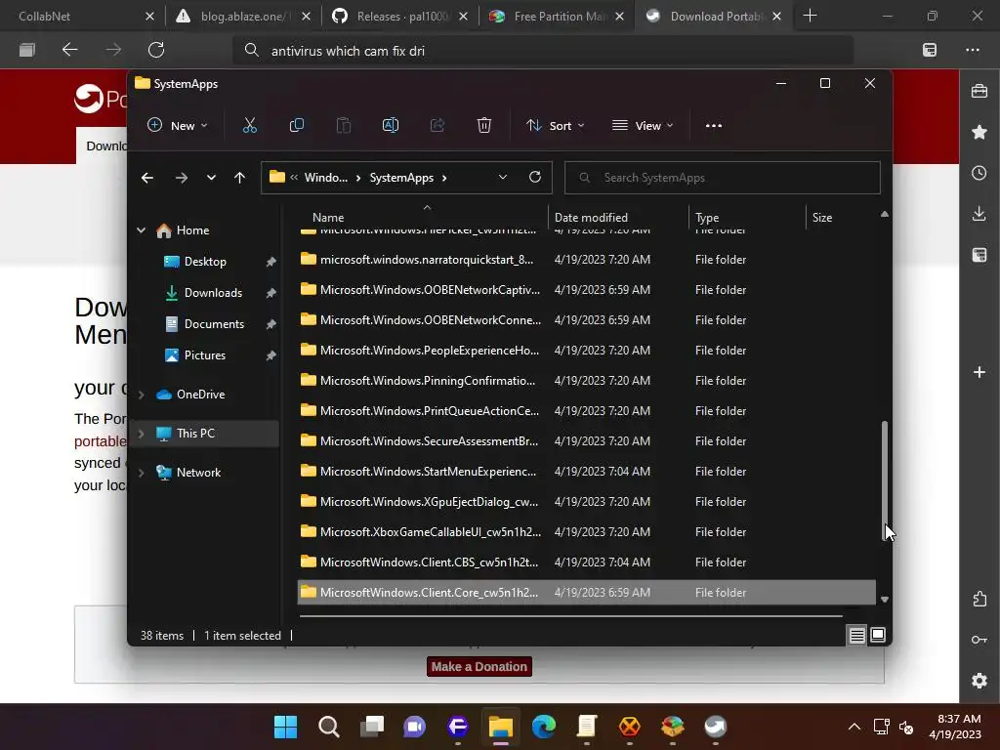Viewport: 1000px width, 750px height.
Task: Click the Edge address bar search field
Action: 542,51
